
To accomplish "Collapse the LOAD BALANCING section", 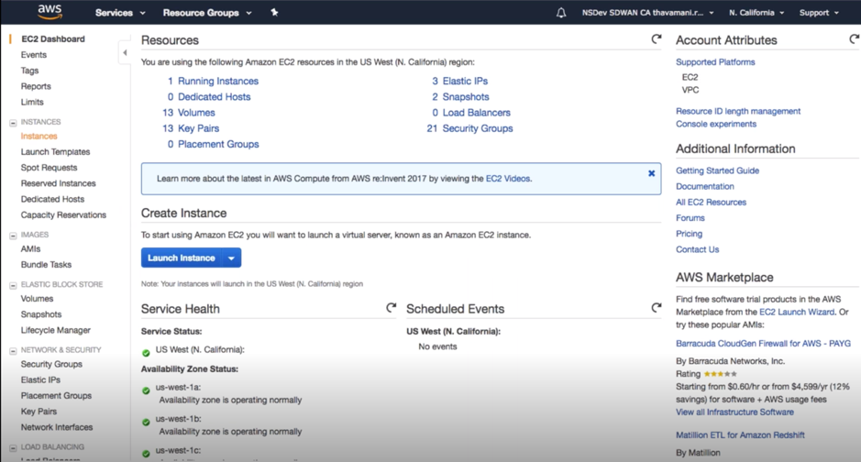I will (13, 447).
